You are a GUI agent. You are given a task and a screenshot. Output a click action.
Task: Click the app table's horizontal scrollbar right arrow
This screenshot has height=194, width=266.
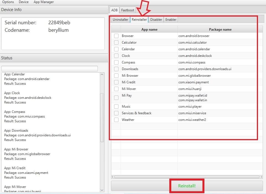261,177
